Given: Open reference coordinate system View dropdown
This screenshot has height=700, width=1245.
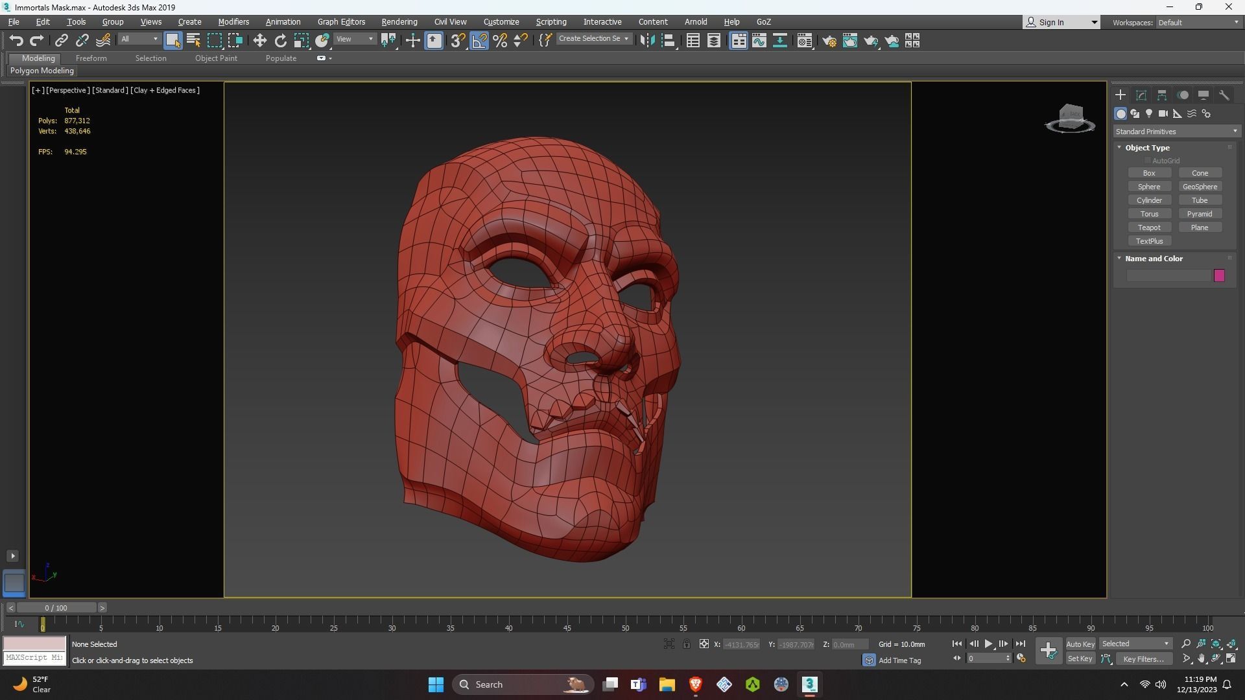Looking at the screenshot, I should click(355, 40).
